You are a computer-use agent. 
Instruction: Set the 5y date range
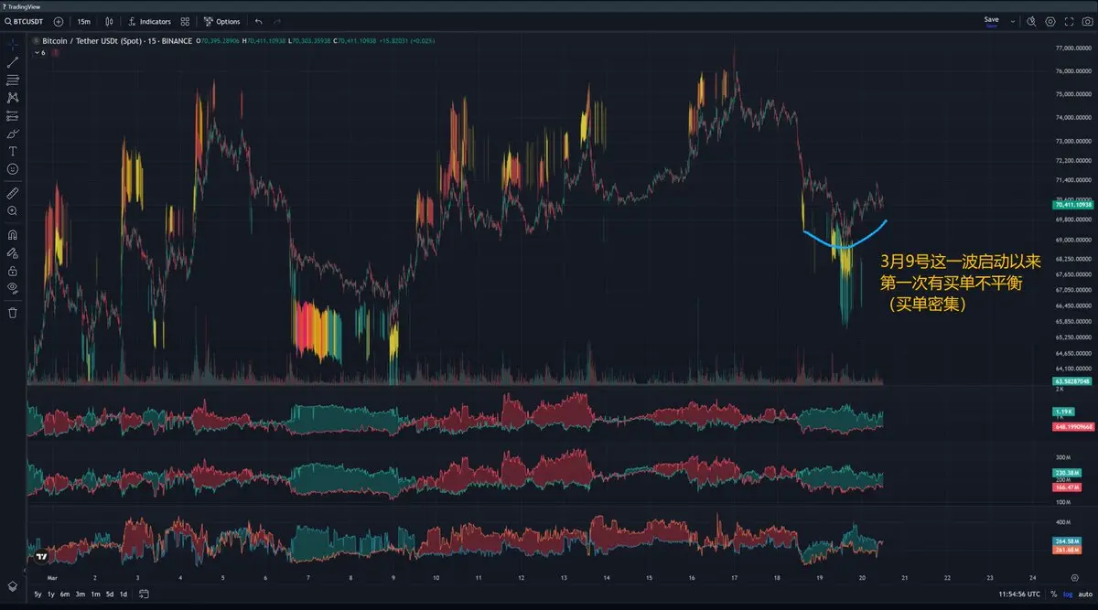pyautogui.click(x=38, y=594)
